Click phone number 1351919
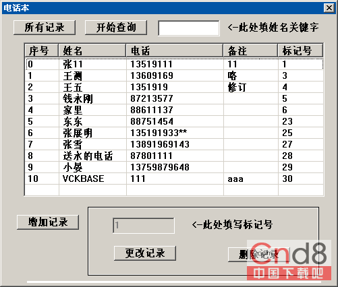 [149, 87]
